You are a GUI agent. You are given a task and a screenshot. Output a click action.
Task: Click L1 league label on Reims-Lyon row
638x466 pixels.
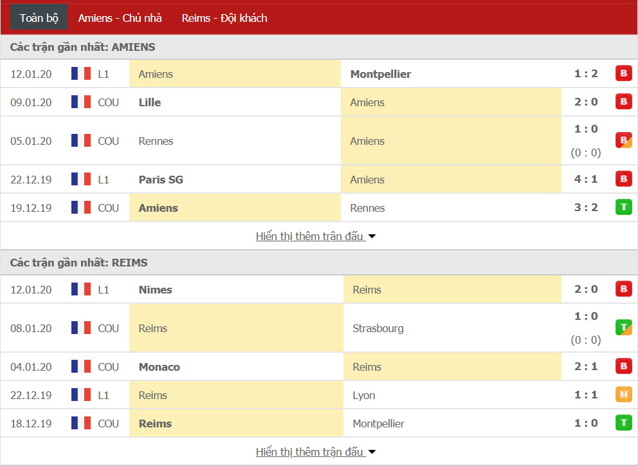point(104,395)
